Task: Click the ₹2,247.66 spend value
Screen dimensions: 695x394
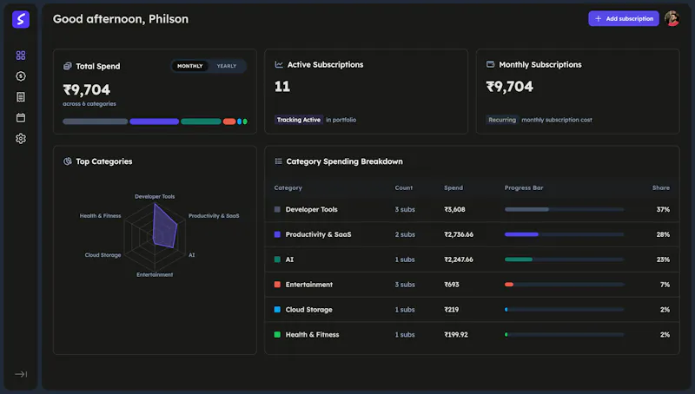Action: click(459, 259)
